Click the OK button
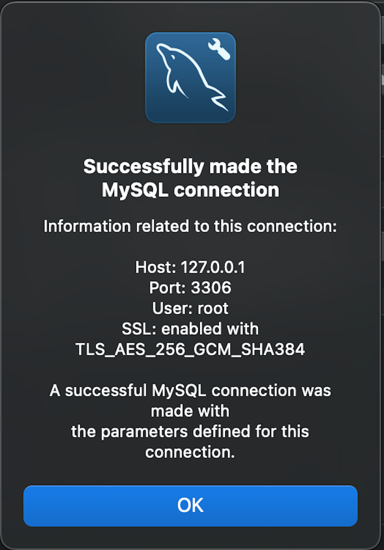The height and width of the screenshot is (550, 384). coord(190,505)
